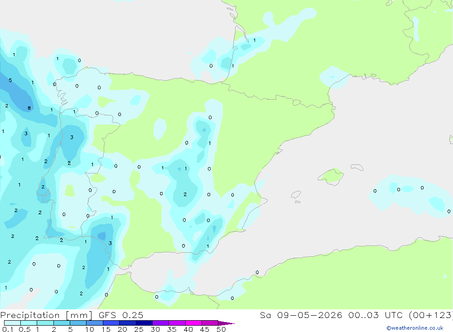
Task: Click the '0.1' legend scale label
Action: click(x=8, y=329)
